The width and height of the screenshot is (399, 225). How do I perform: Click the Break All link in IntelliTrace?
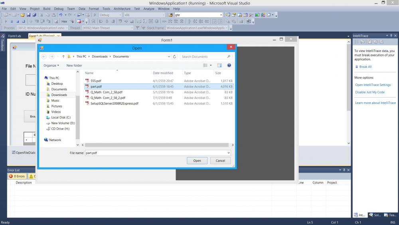click(x=365, y=67)
